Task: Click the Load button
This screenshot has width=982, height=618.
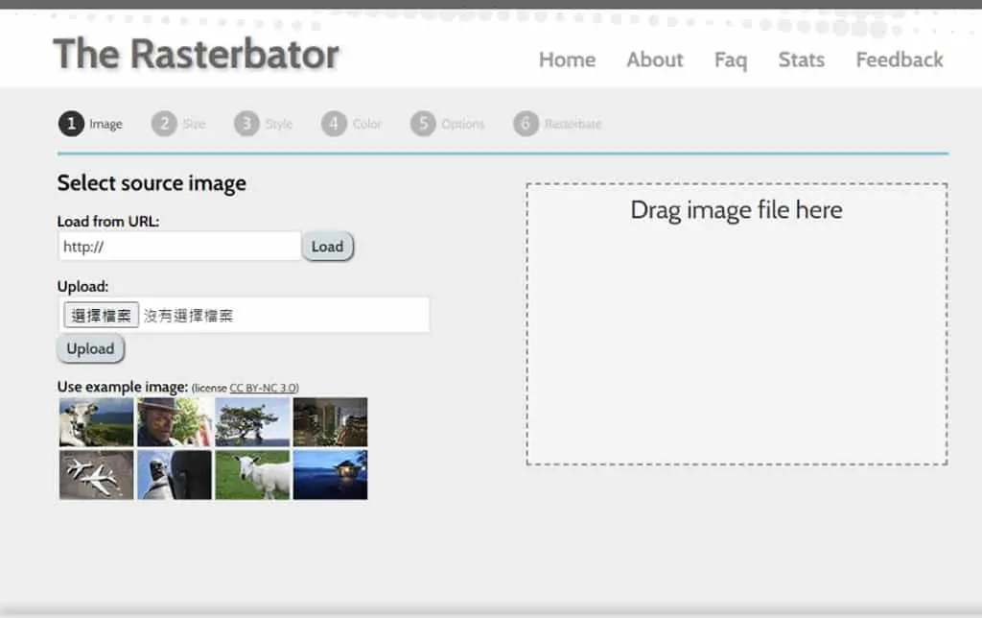Action: [x=328, y=247]
